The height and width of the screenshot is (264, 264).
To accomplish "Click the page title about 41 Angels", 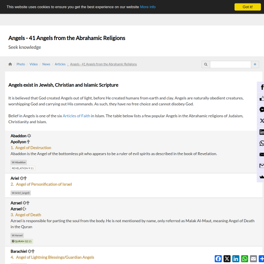I will tap(67, 38).
